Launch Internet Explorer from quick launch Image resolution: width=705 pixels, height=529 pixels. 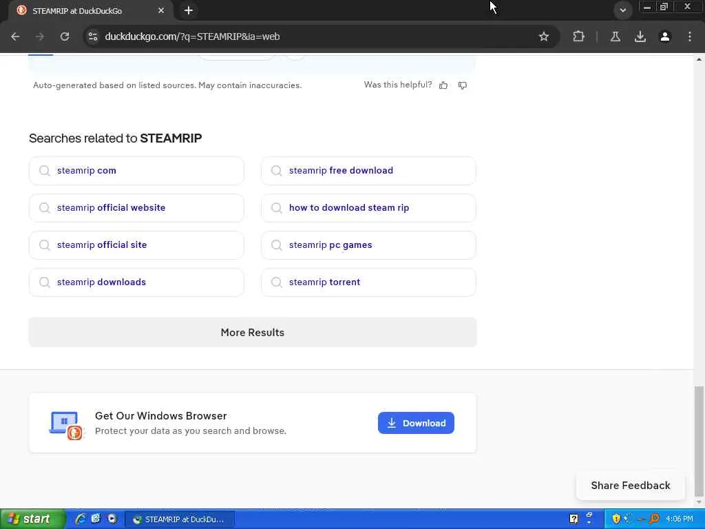pyautogui.click(x=81, y=519)
